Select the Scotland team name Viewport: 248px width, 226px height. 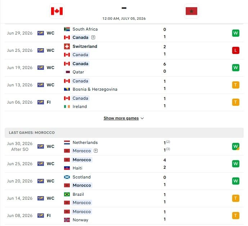[x=82, y=177]
